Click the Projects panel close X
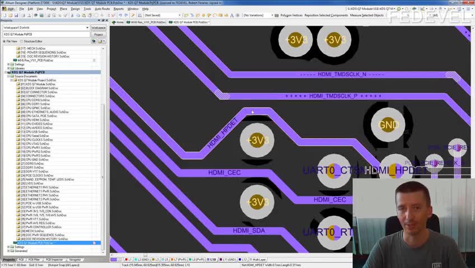This screenshot has width=475, height=268. (x=106, y=21)
